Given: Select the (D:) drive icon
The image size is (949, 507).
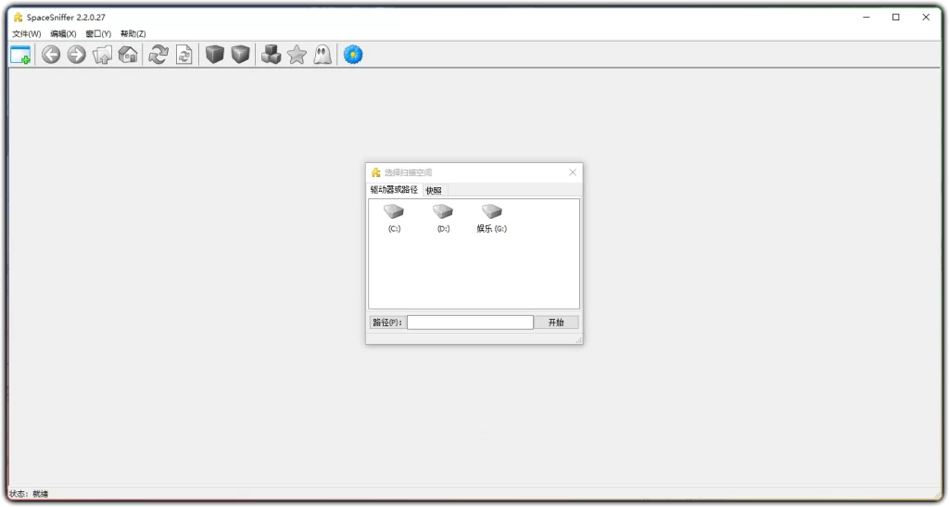Looking at the screenshot, I should 443,211.
